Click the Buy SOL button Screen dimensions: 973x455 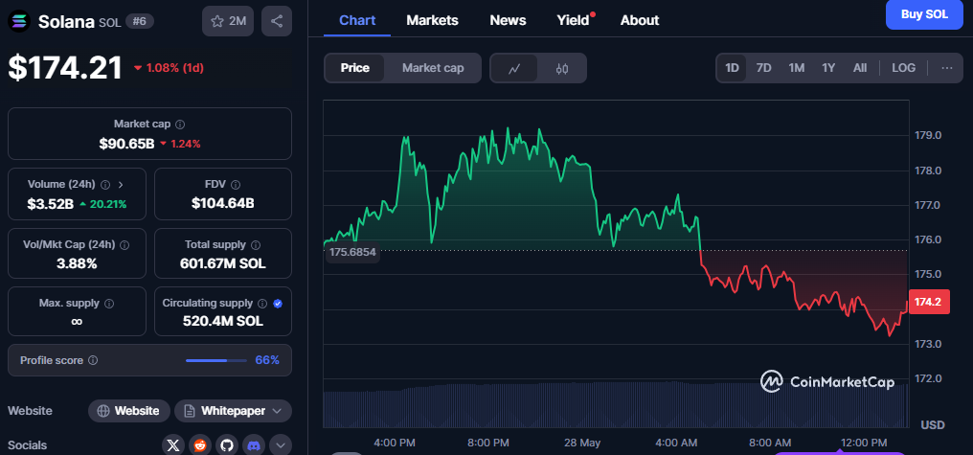(924, 15)
